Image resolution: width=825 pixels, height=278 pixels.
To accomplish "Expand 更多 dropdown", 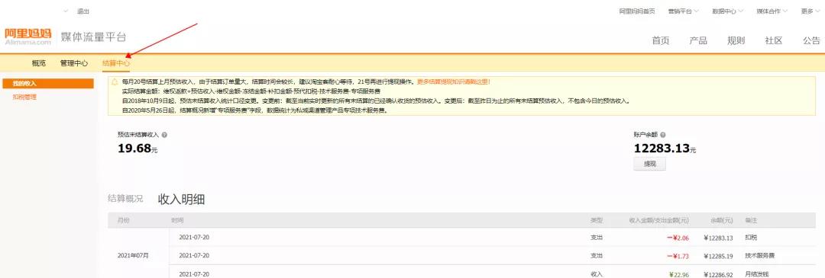I will (x=810, y=11).
